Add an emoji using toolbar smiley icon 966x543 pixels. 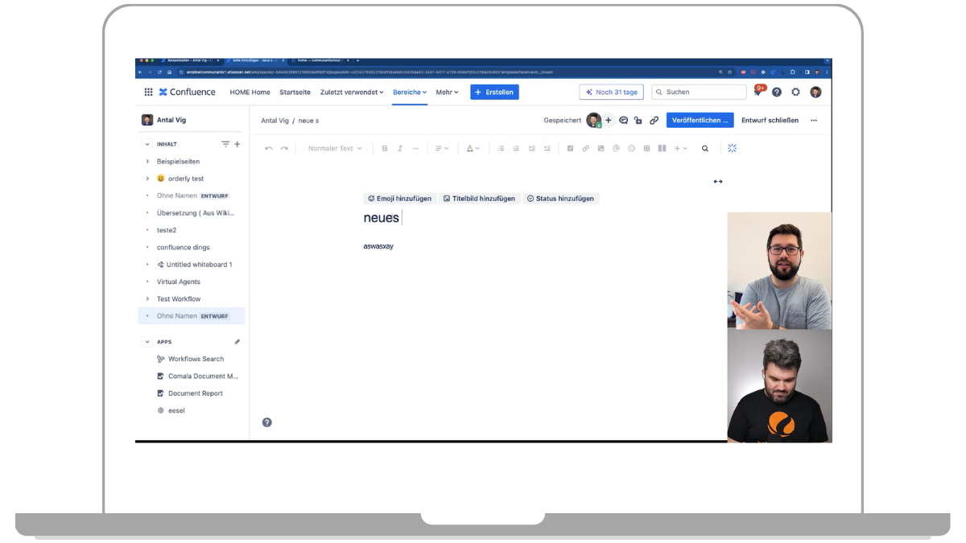click(631, 148)
